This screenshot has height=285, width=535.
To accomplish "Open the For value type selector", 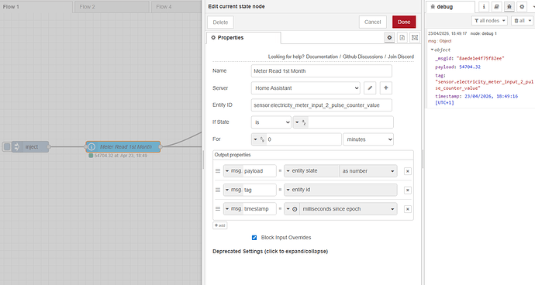I will [x=259, y=139].
